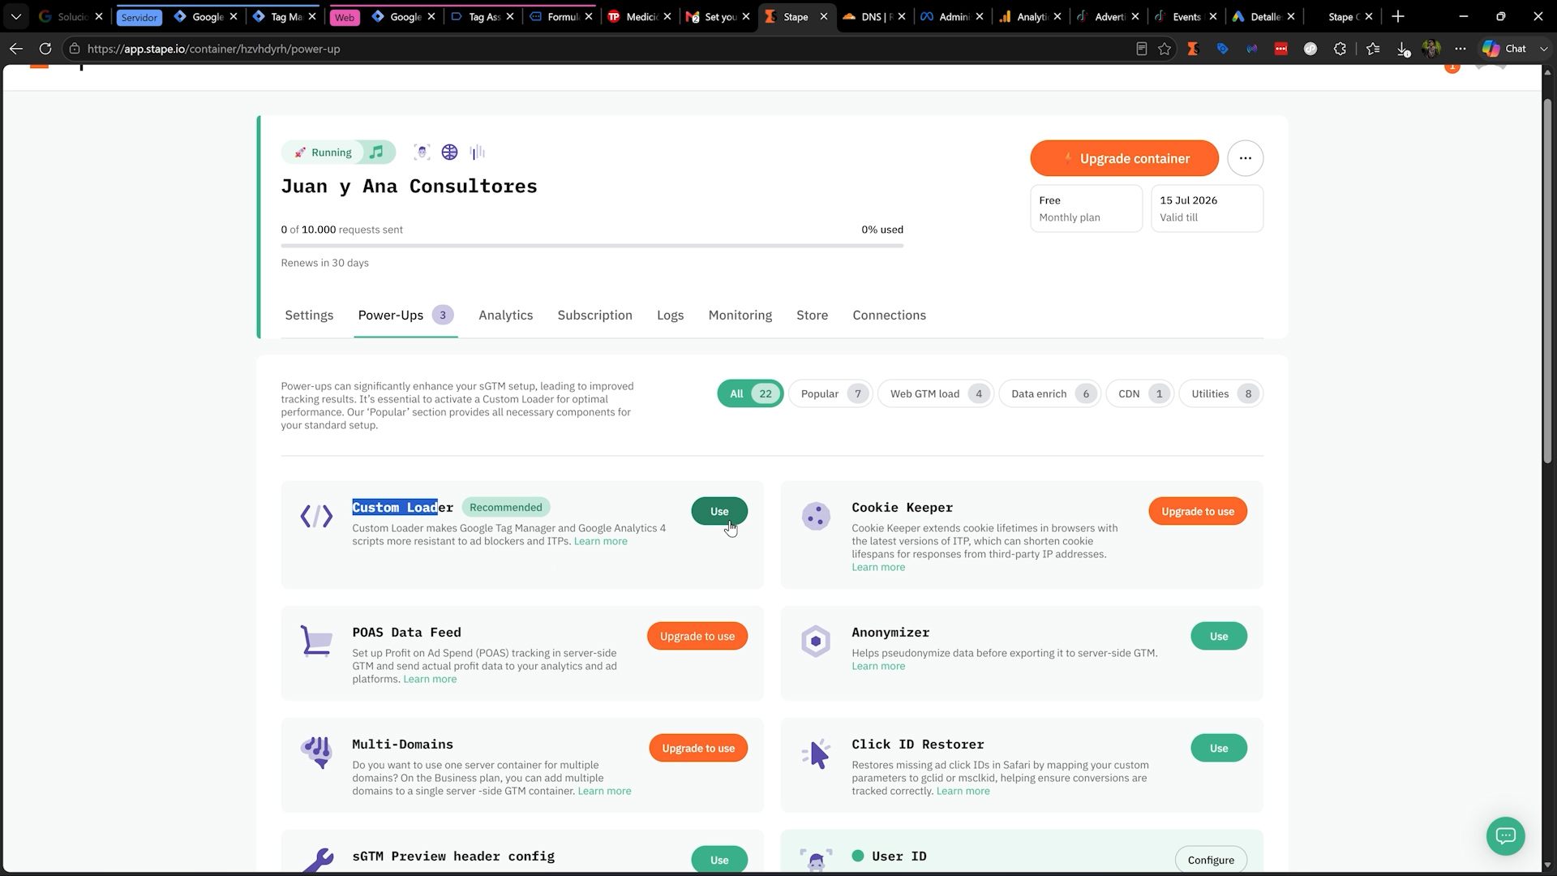1557x876 pixels.
Task: Open the tab search dropdown arrow
Action: tap(16, 16)
